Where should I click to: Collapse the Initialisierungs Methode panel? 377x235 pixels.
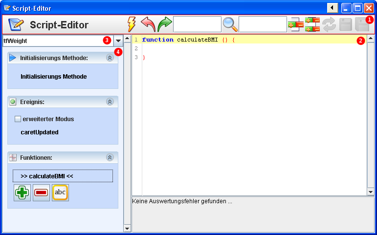(x=110, y=58)
